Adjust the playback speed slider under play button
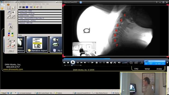Screen dimensions: 169x95 tap(73, 65)
